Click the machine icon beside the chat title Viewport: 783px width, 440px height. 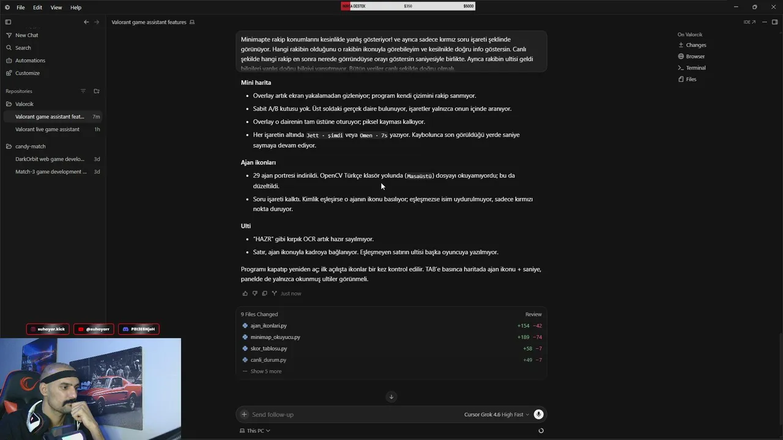[x=192, y=22]
